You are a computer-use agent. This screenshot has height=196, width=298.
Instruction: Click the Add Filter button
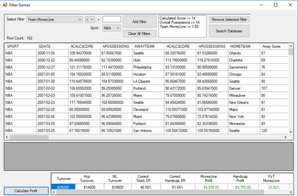pos(139,22)
